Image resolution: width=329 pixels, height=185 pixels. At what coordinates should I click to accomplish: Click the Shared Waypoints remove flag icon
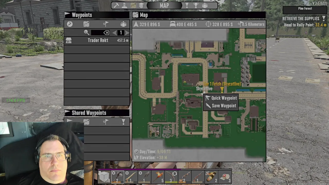[106, 122]
